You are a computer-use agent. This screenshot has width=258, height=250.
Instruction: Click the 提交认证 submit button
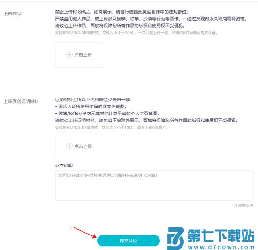[129, 241]
